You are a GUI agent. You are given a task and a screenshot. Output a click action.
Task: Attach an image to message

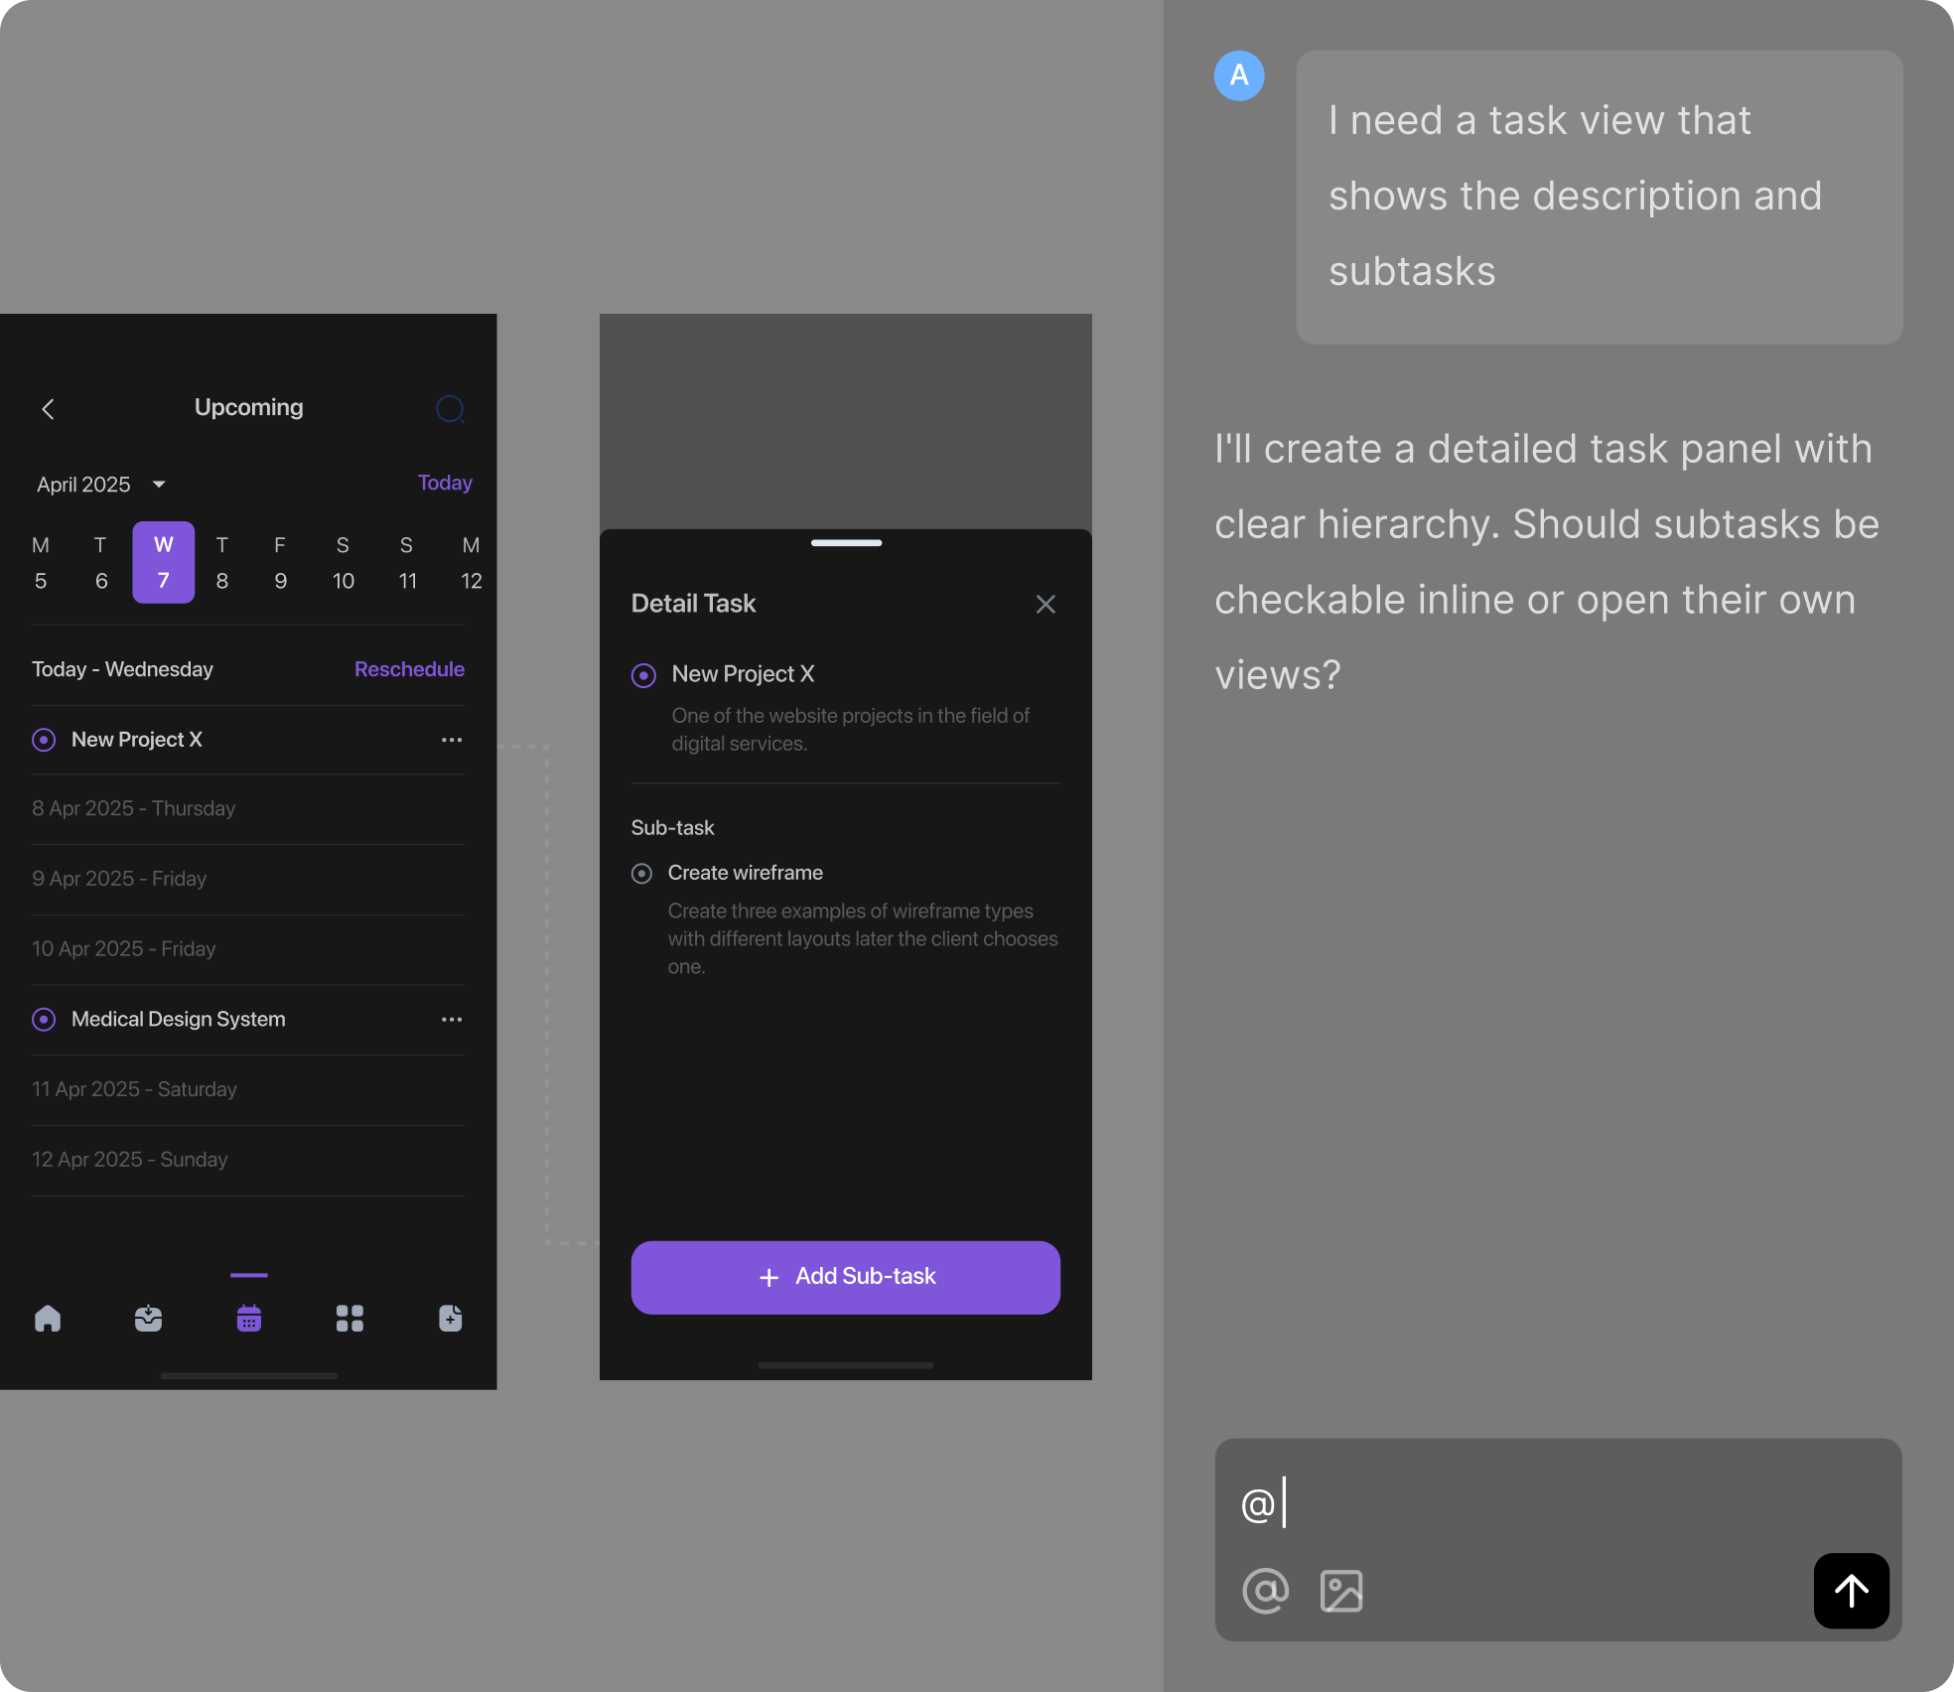tap(1341, 1591)
